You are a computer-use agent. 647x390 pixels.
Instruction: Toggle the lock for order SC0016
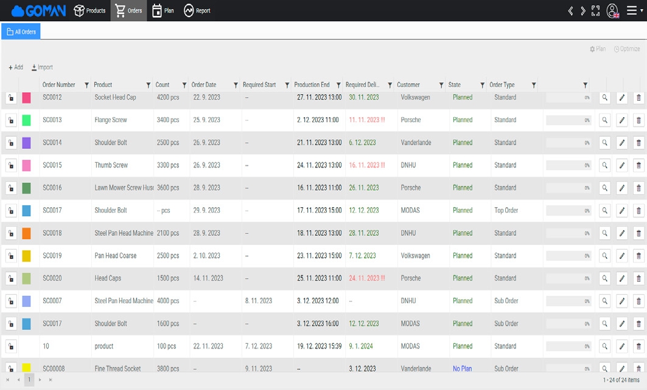click(11, 188)
